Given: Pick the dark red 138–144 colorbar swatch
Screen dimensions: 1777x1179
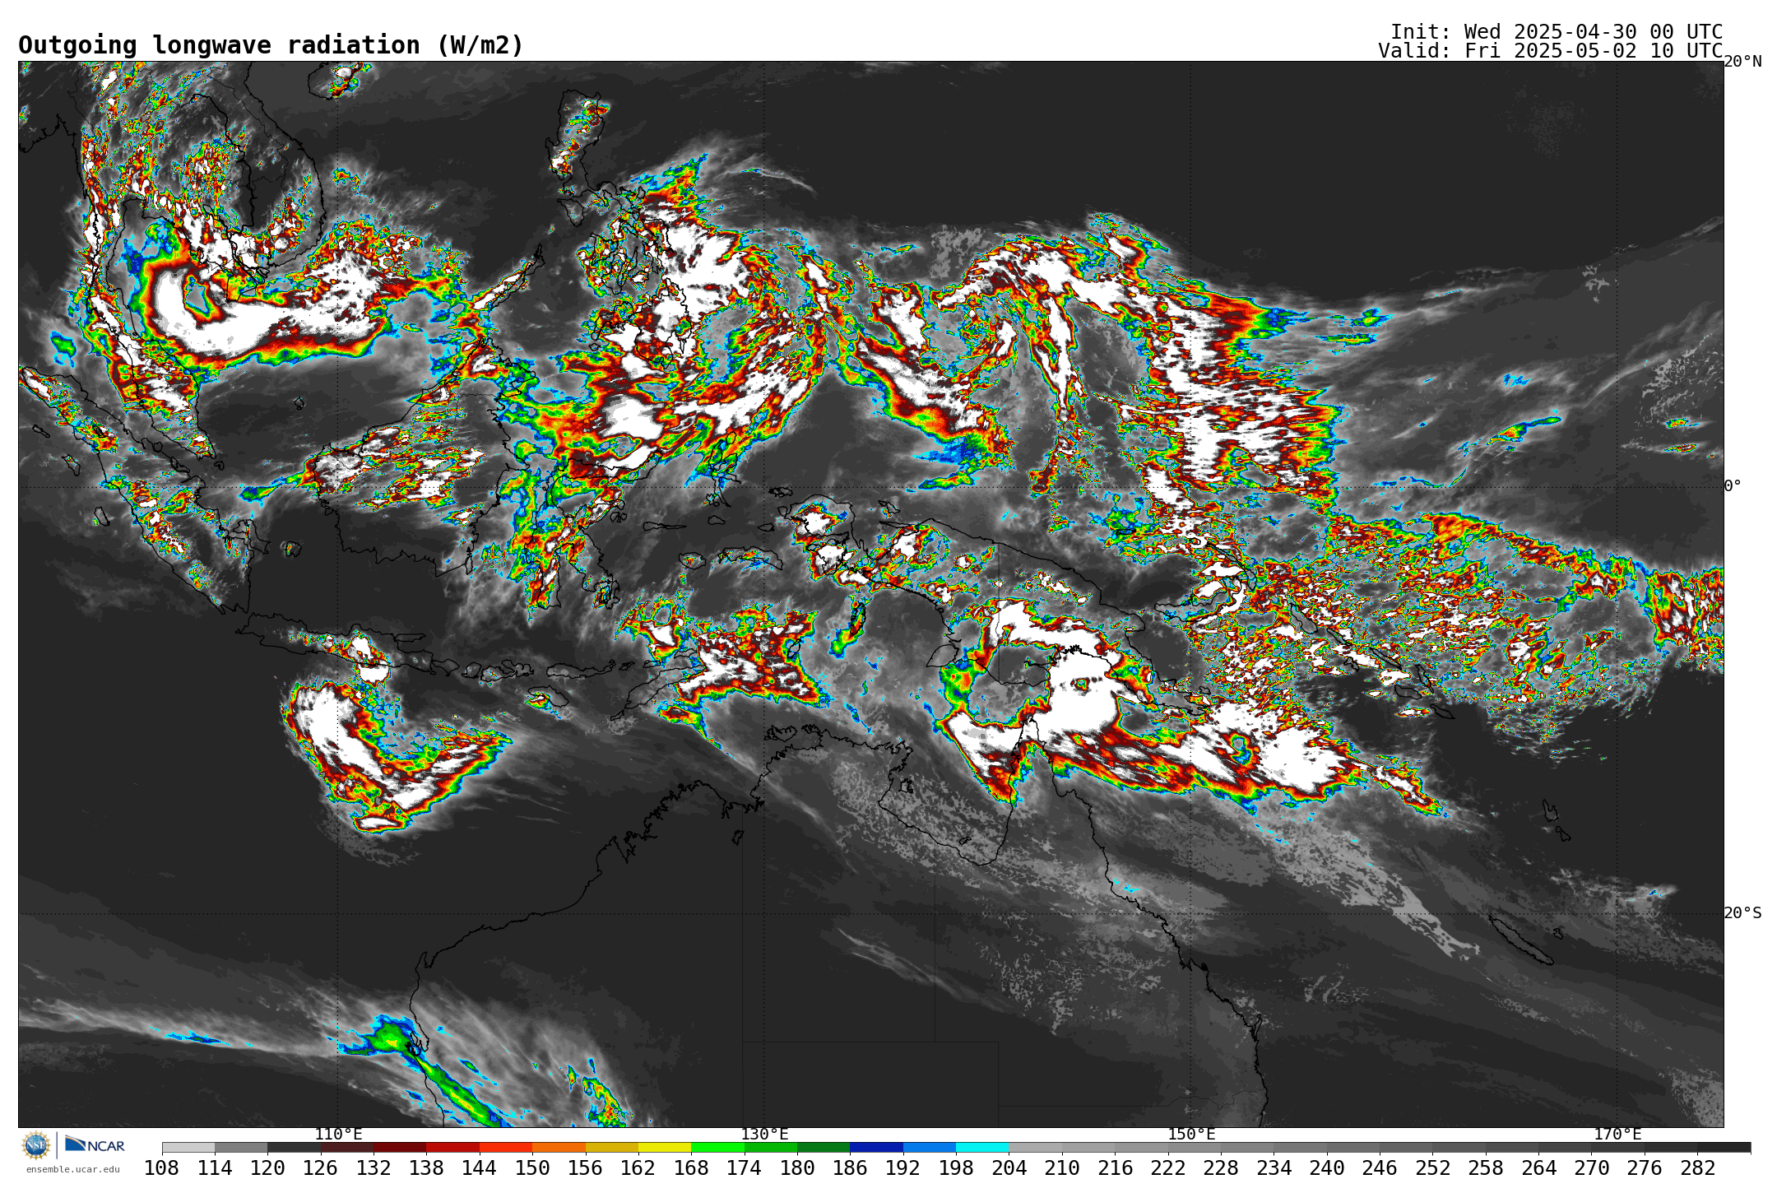Looking at the screenshot, I should [452, 1148].
